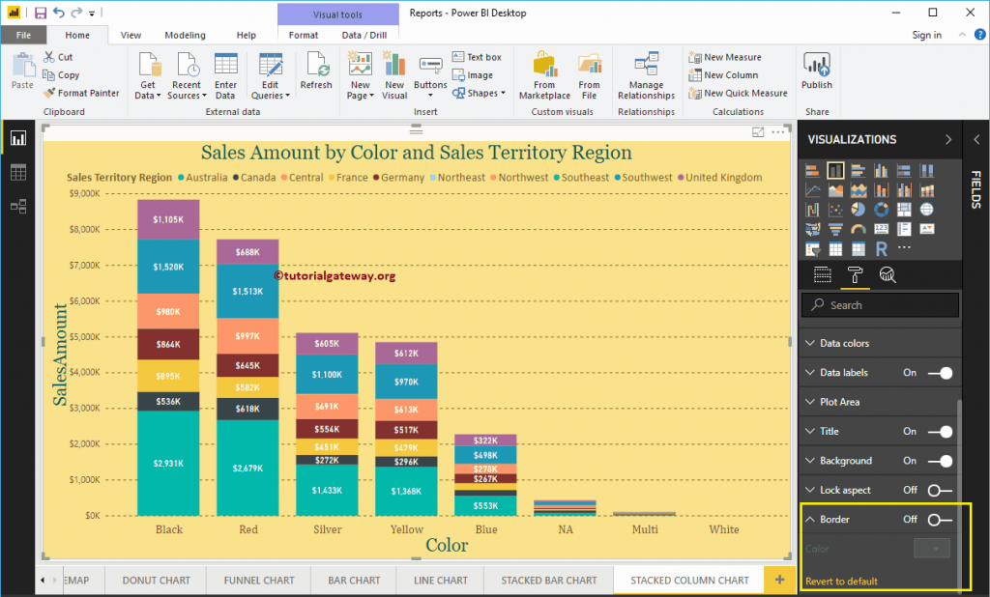Open the Analytics pane magnifying glass icon

tap(887, 274)
